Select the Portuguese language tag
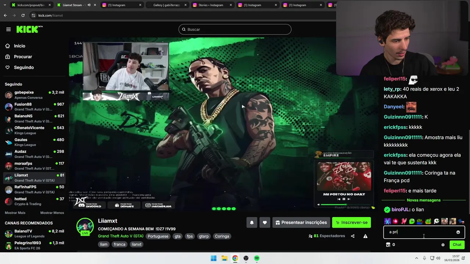Image resolution: width=470 pixels, height=264 pixels. [158, 236]
